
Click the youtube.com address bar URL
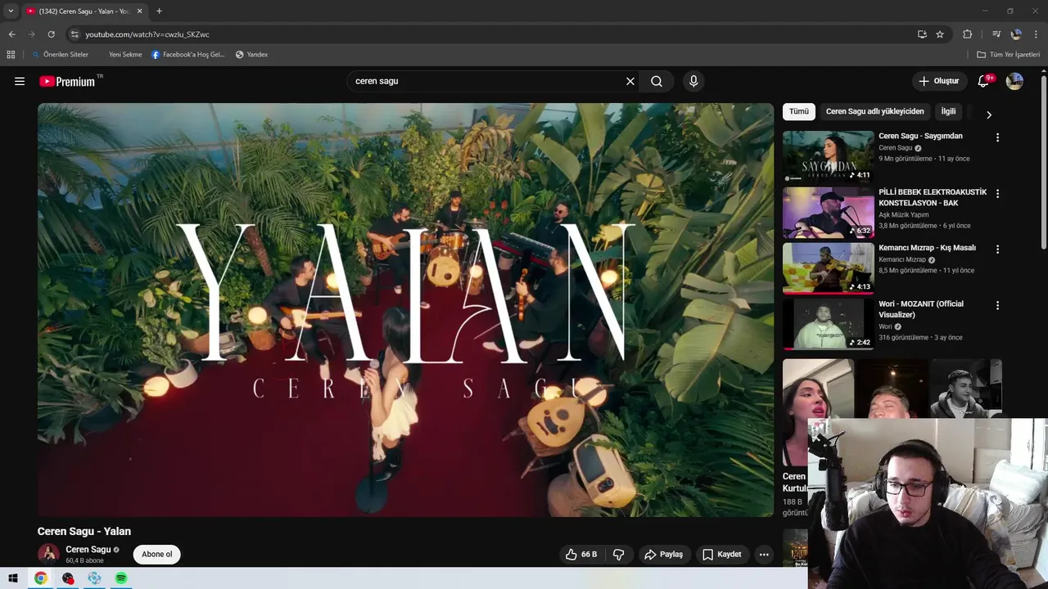[x=147, y=34]
